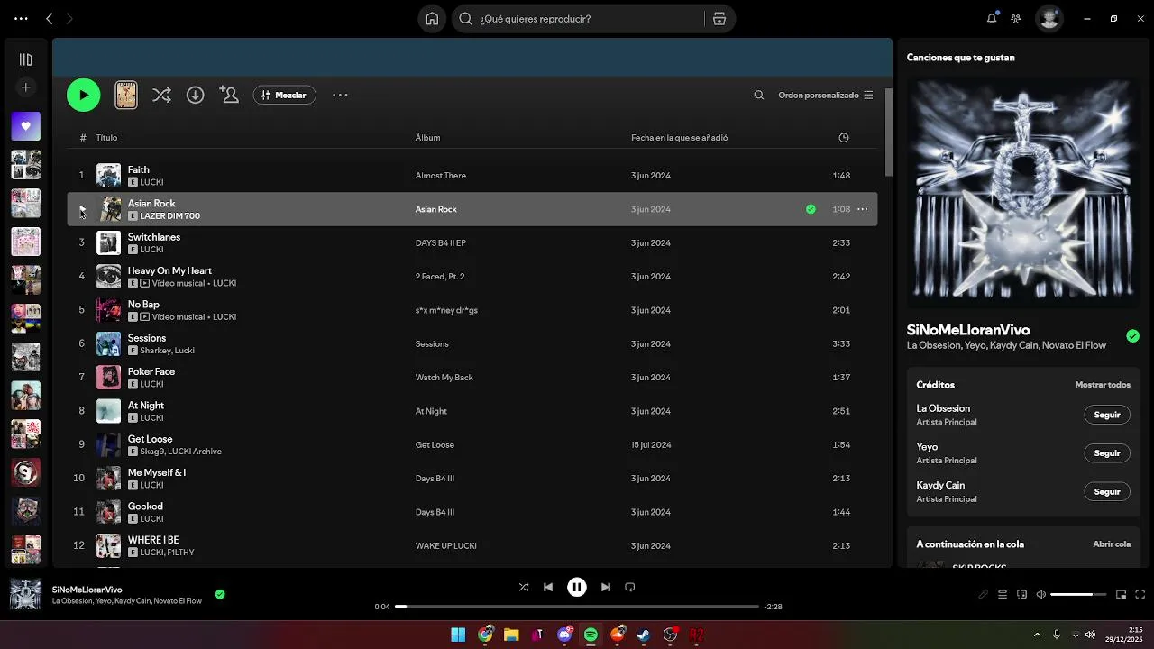Search in playlist with the magnifier icon
This screenshot has height=649, width=1154.
pos(759,95)
